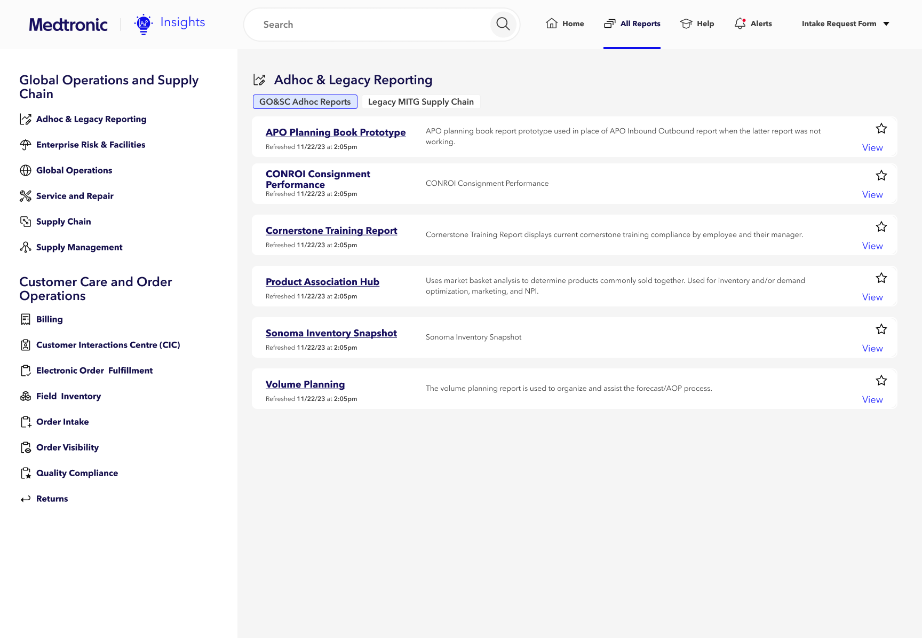Click View for Volume Planning
The height and width of the screenshot is (638, 922).
click(872, 400)
